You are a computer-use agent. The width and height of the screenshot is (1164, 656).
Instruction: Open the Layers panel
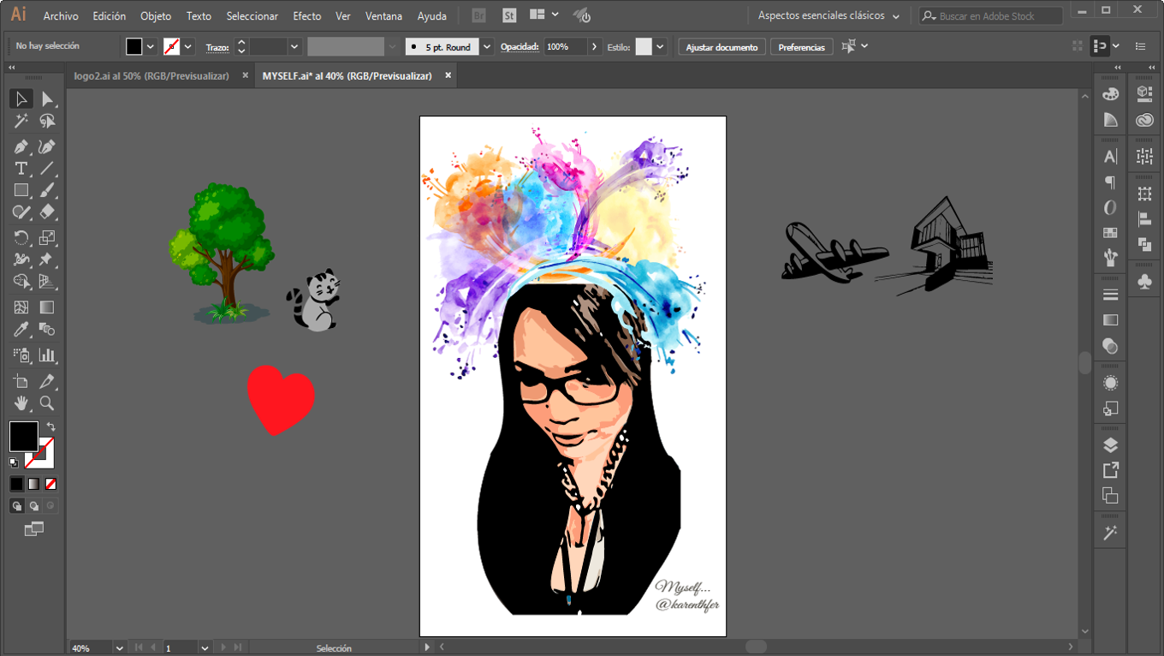tap(1110, 445)
